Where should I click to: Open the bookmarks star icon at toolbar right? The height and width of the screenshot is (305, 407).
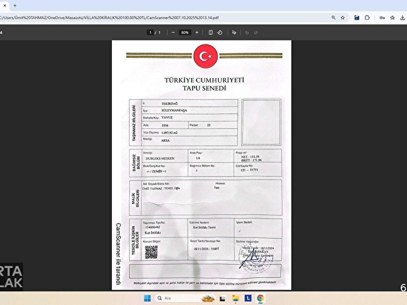392,18
